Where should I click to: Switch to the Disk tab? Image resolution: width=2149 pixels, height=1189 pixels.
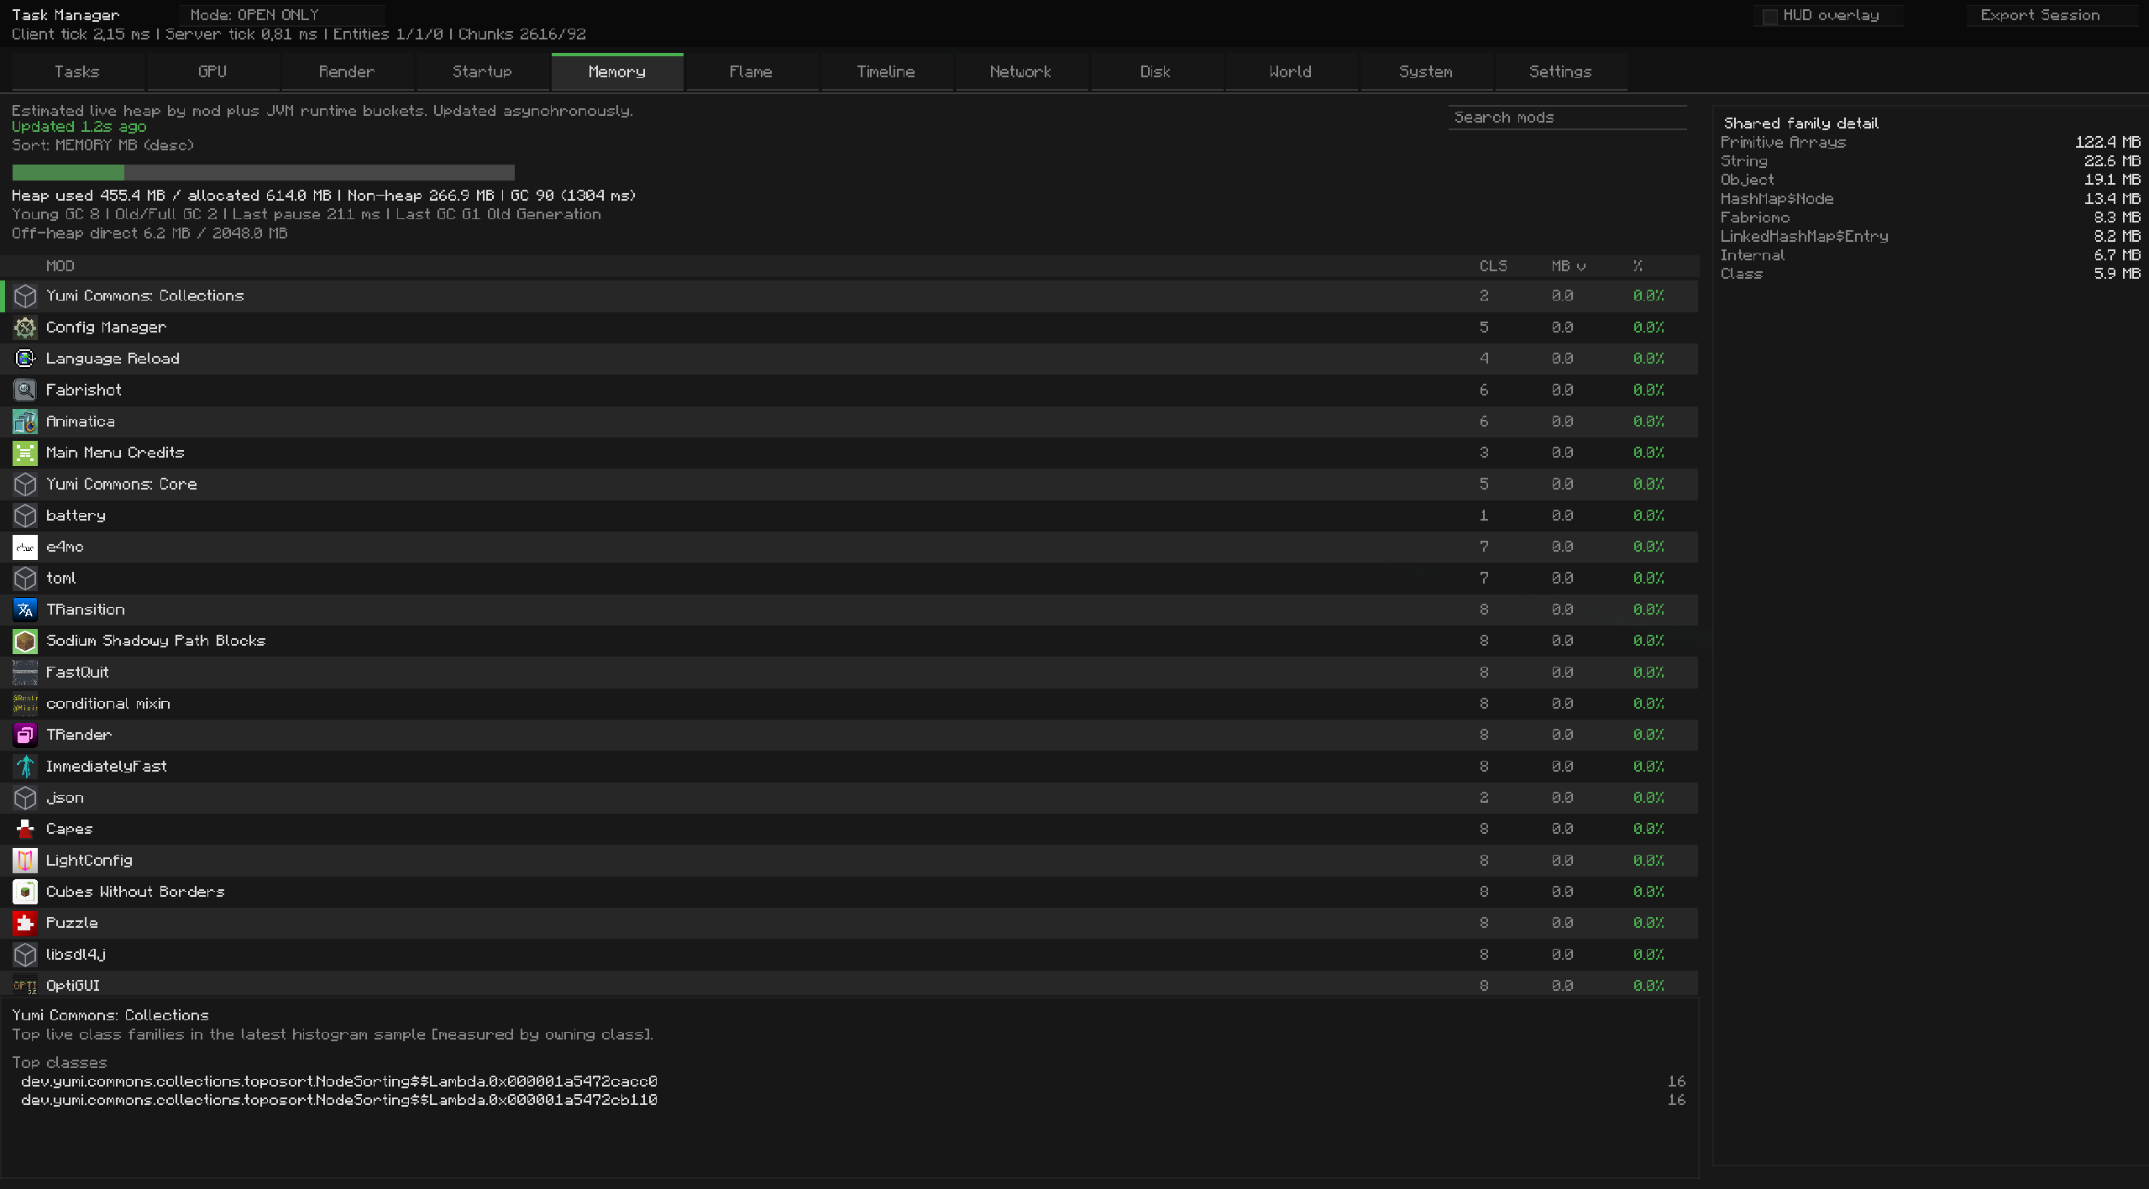(1156, 72)
